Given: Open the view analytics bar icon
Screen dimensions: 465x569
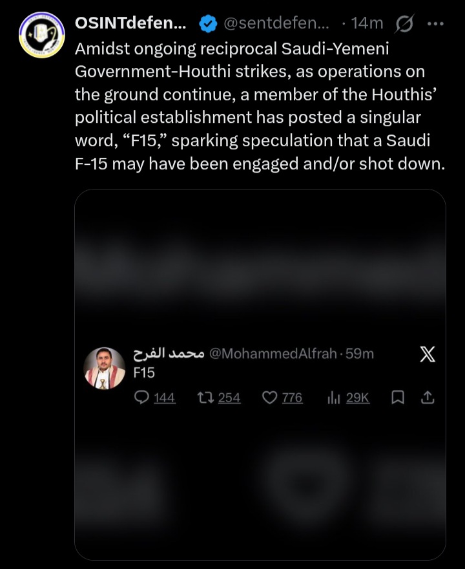Looking at the screenshot, I should coord(334,398).
